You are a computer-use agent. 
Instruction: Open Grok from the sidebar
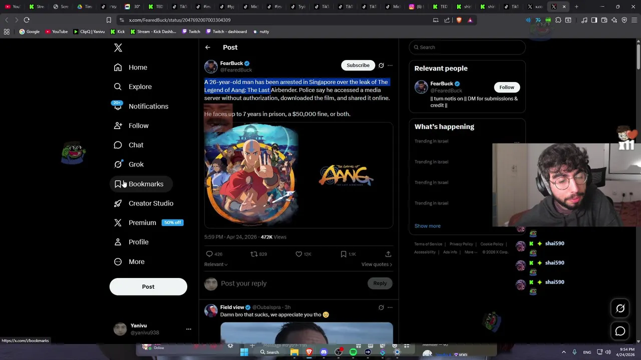(129, 164)
